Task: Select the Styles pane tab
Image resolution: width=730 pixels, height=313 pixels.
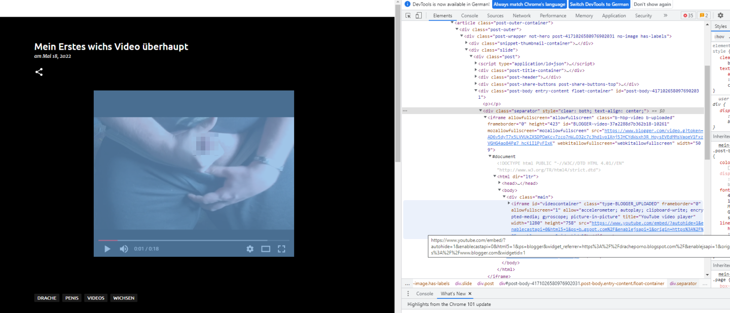Action: [x=720, y=26]
